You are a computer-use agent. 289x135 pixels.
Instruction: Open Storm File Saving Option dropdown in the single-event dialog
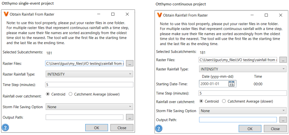[89, 107]
